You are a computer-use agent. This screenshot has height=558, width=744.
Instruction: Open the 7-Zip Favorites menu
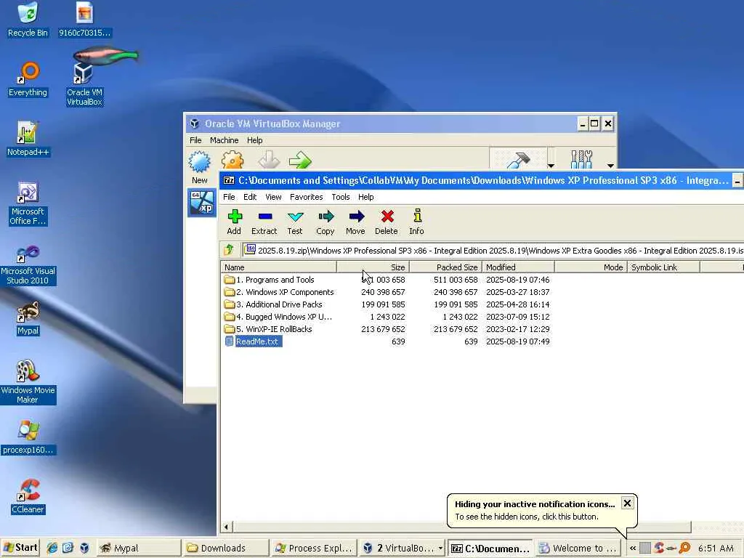point(307,197)
